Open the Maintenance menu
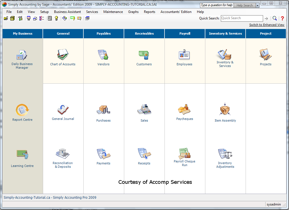The height and width of the screenshot is (210, 289). click(113, 12)
